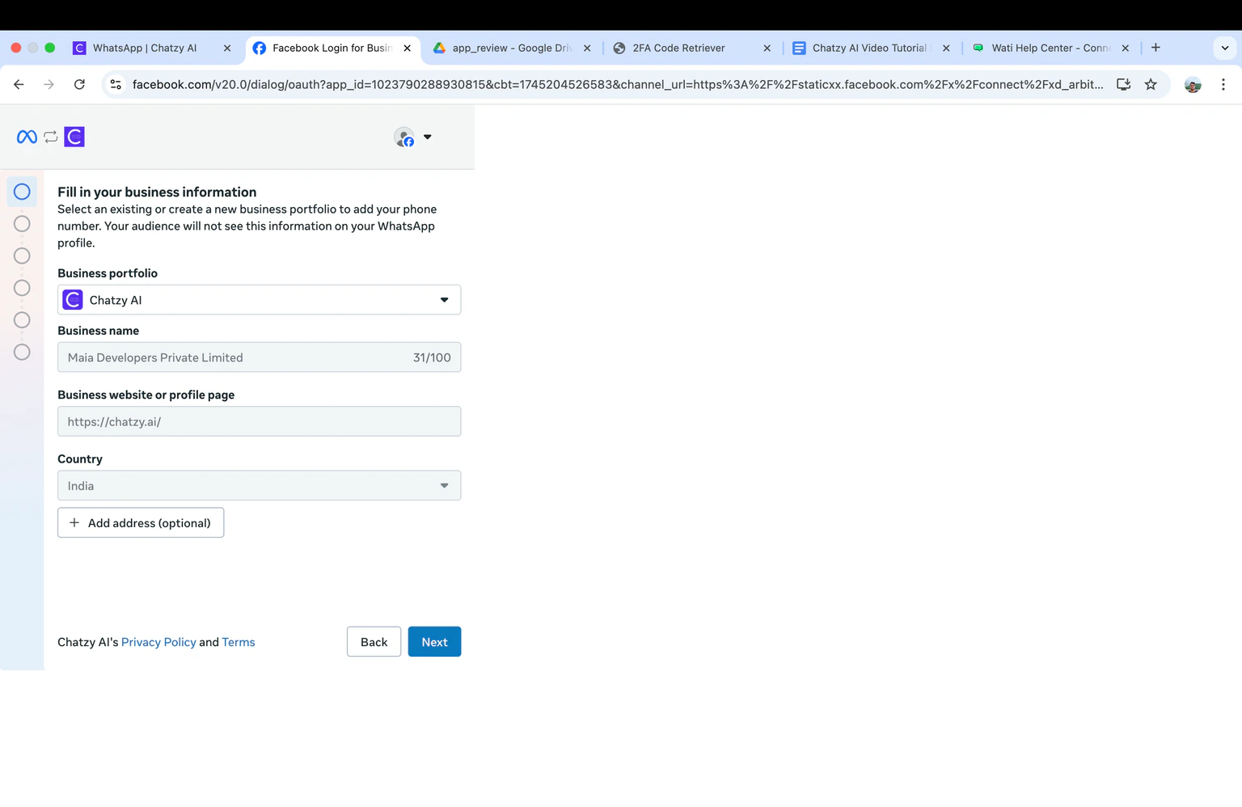View site information icon in address bar
Screen dimensions: 1242x807
pyautogui.click(x=116, y=84)
